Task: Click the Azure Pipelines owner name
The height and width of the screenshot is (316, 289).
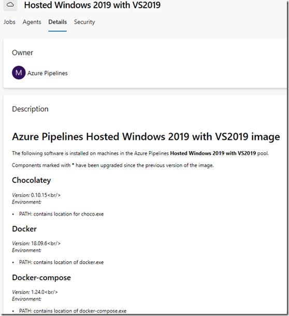Action: tap(48, 73)
